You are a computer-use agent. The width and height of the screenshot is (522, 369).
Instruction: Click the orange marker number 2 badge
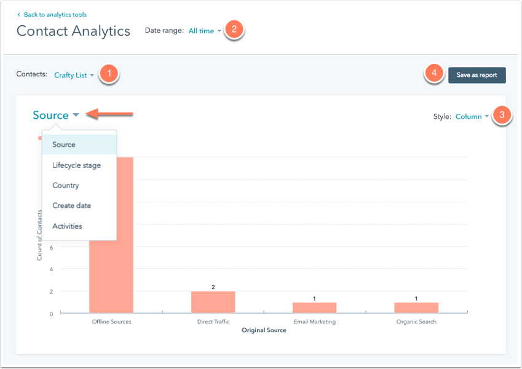click(234, 29)
